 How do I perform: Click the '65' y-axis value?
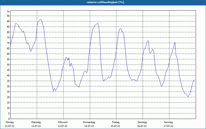click(x=8, y=49)
